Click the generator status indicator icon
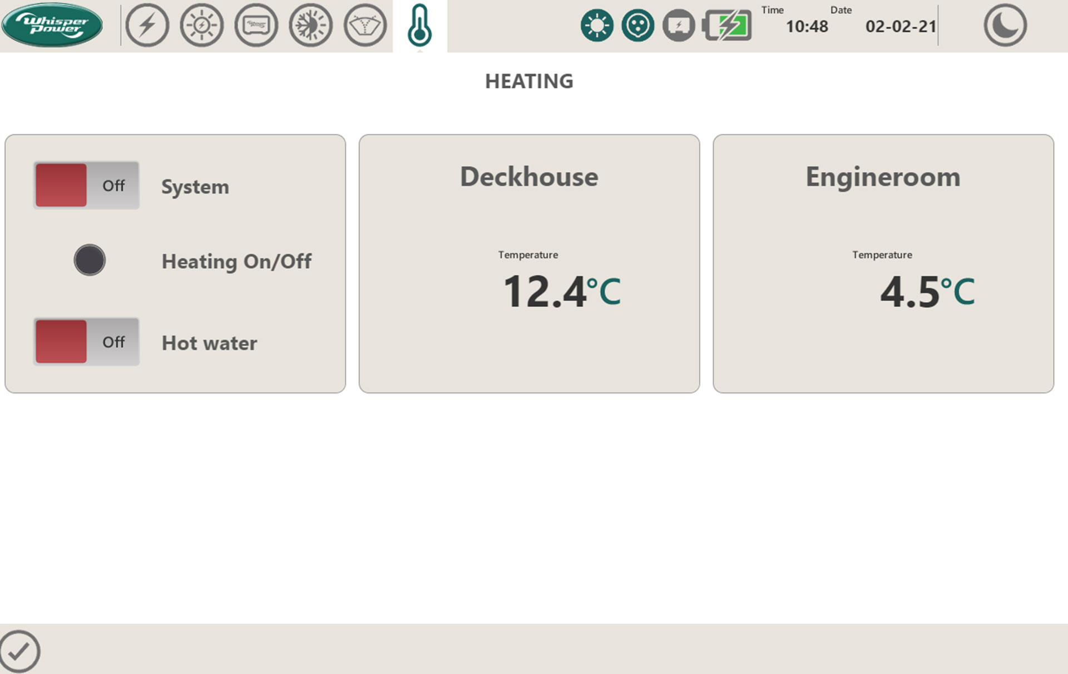 (679, 26)
